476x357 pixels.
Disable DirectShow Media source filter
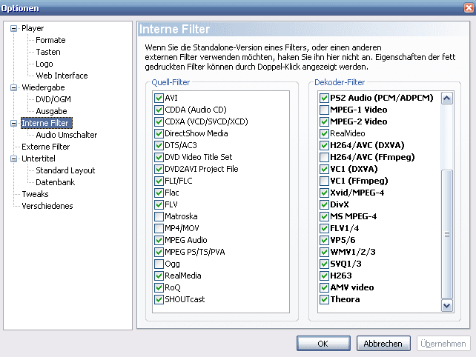tap(159, 133)
